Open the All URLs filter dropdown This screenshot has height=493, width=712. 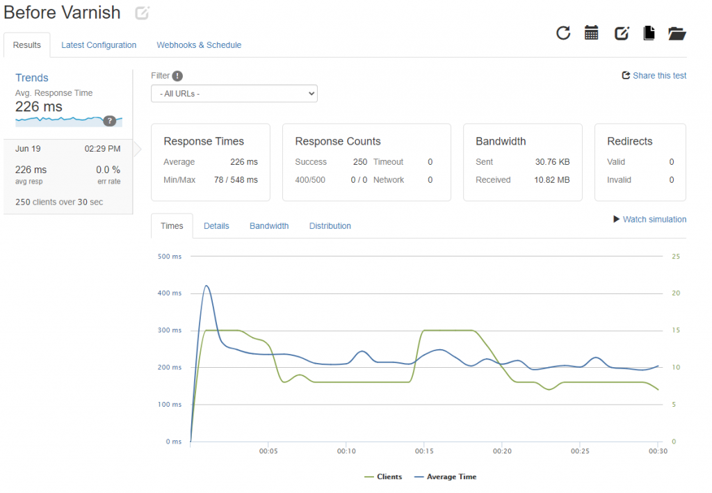tap(234, 93)
